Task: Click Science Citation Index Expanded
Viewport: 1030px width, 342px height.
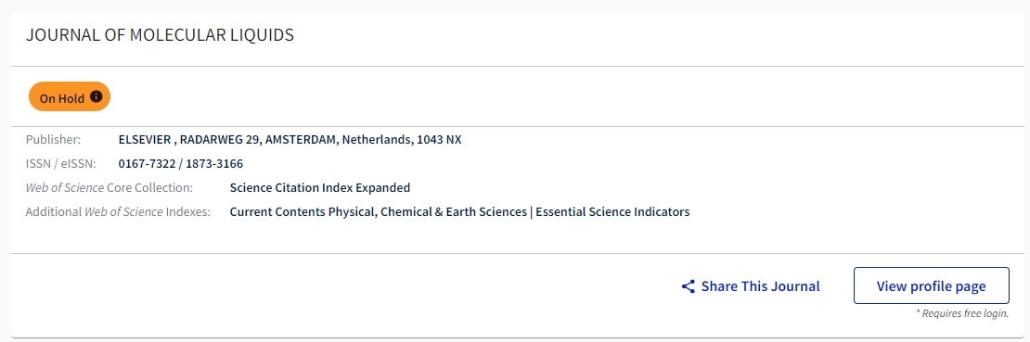Action: click(x=320, y=188)
